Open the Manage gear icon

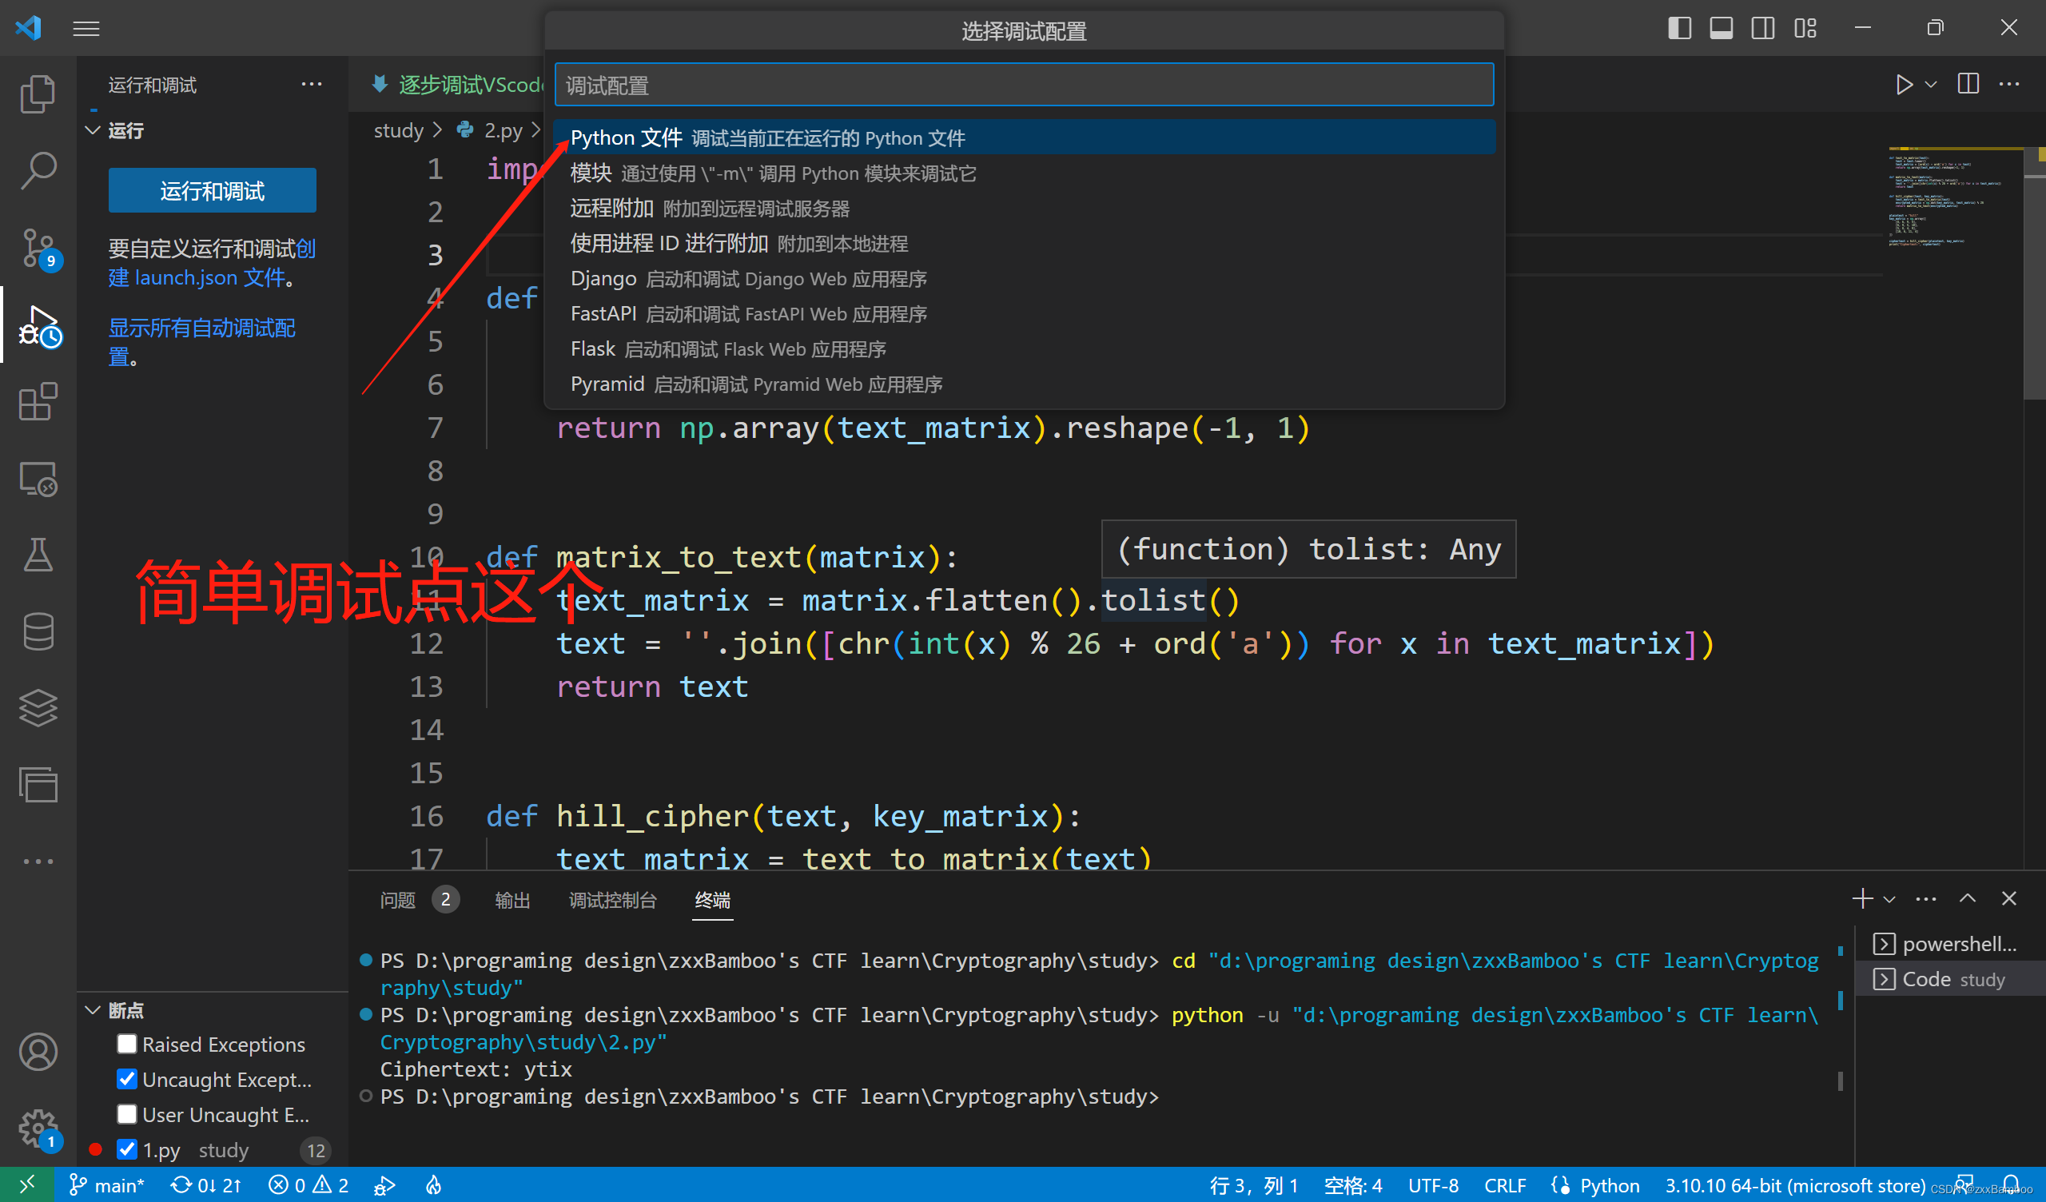[x=38, y=1128]
